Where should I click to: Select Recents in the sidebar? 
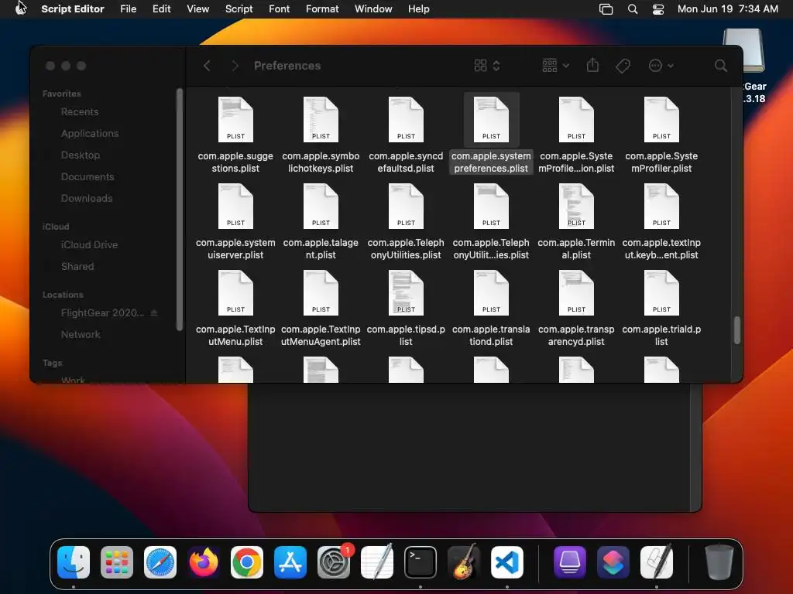coord(80,111)
